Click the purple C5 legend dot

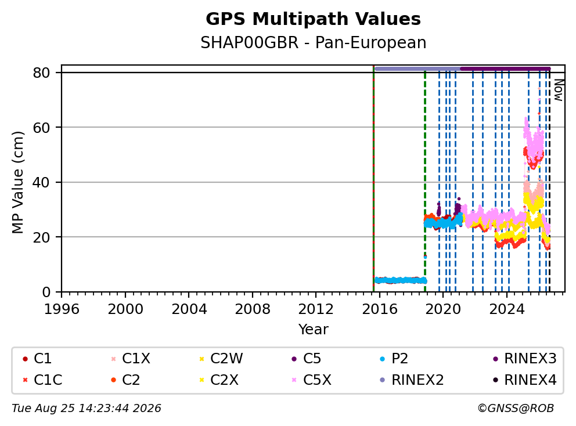coord(294,359)
